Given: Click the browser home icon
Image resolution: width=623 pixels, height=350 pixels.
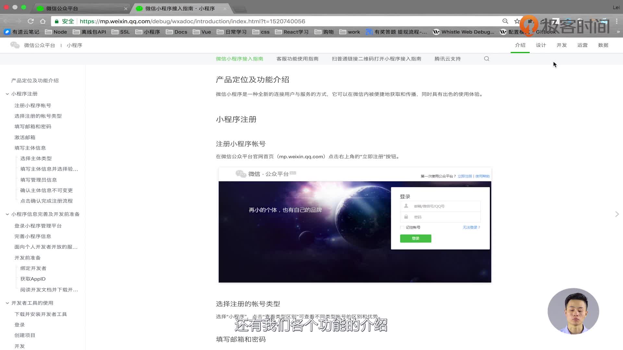Looking at the screenshot, I should tap(43, 21).
